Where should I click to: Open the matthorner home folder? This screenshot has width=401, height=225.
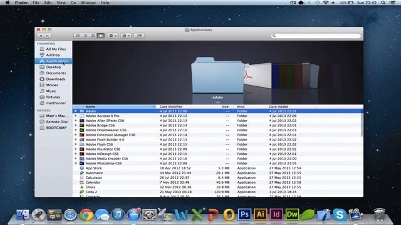pos(53,103)
